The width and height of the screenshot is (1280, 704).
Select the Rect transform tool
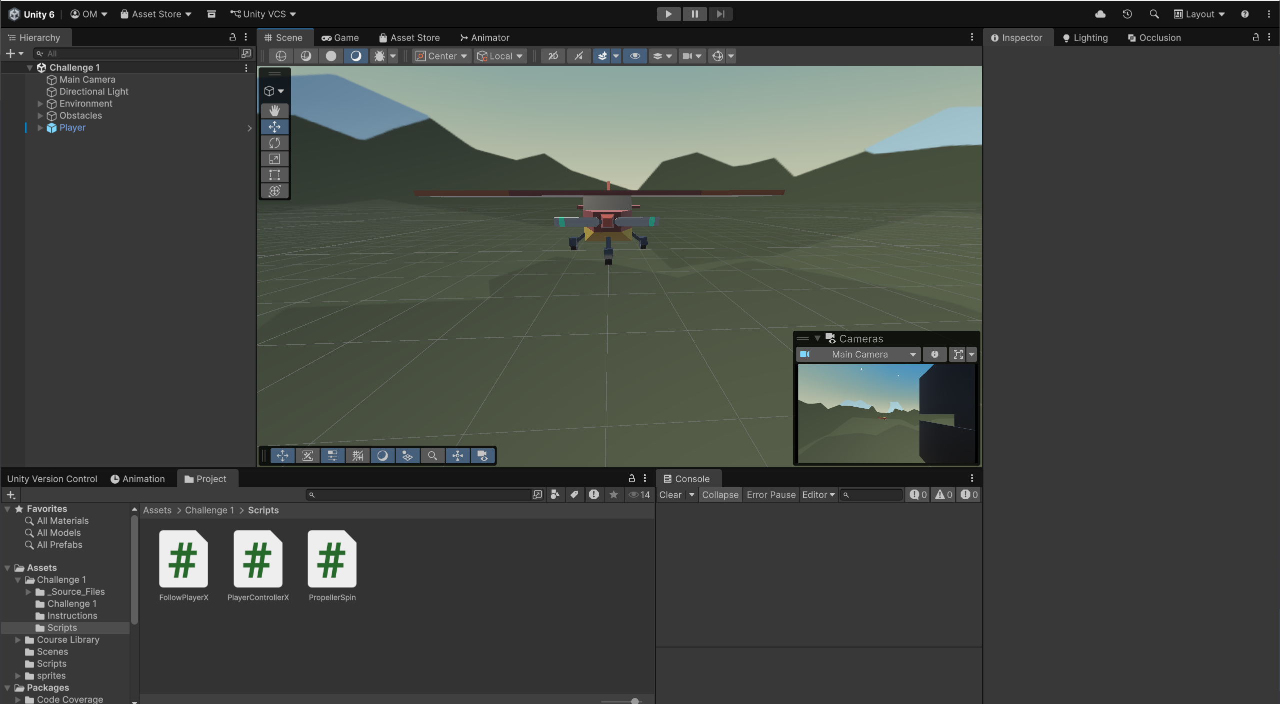tap(274, 175)
